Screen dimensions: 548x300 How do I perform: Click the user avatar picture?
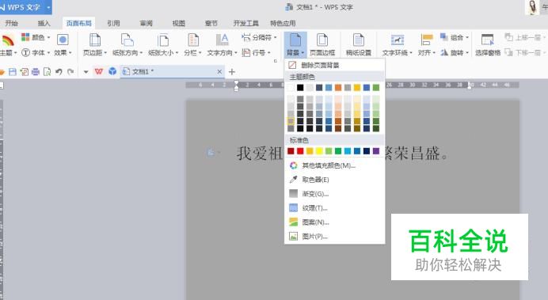[533, 7]
